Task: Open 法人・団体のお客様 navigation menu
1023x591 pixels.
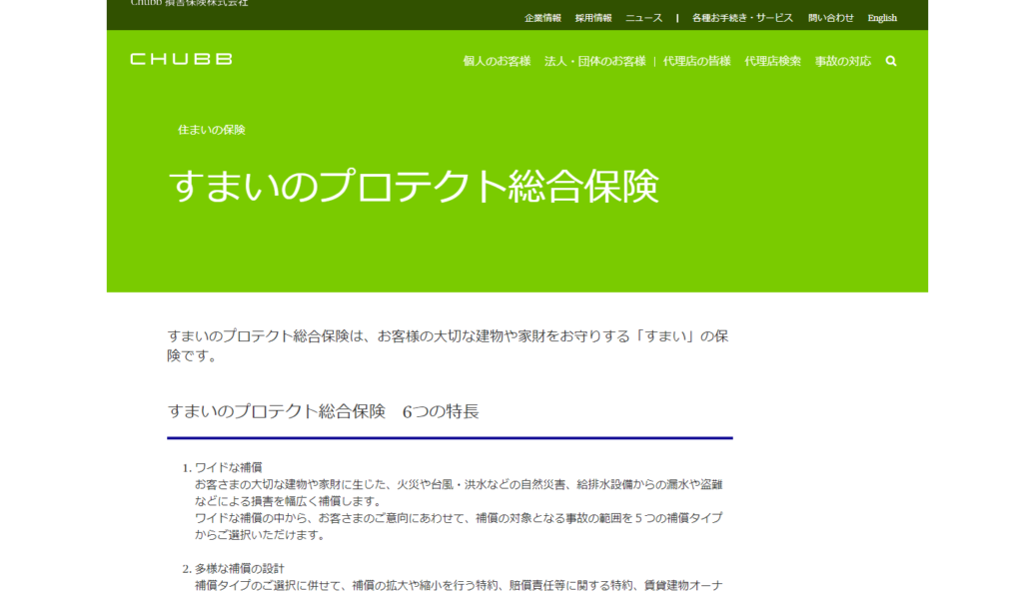Action: tap(595, 61)
